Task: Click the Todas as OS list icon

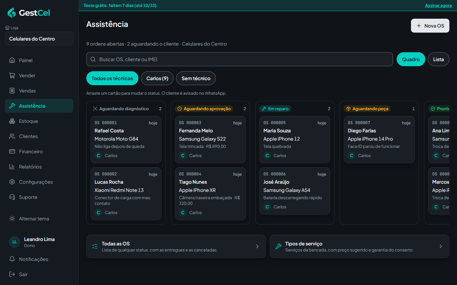Action: [95, 246]
